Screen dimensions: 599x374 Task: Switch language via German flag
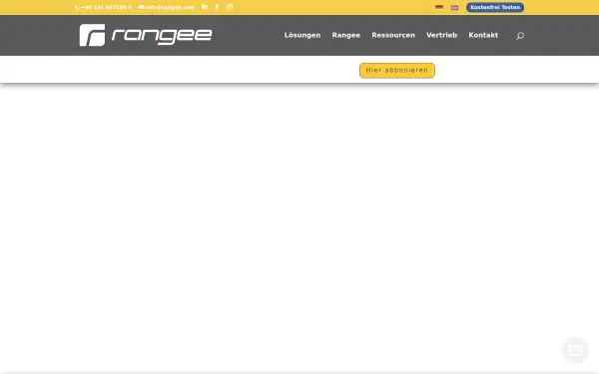click(439, 7)
